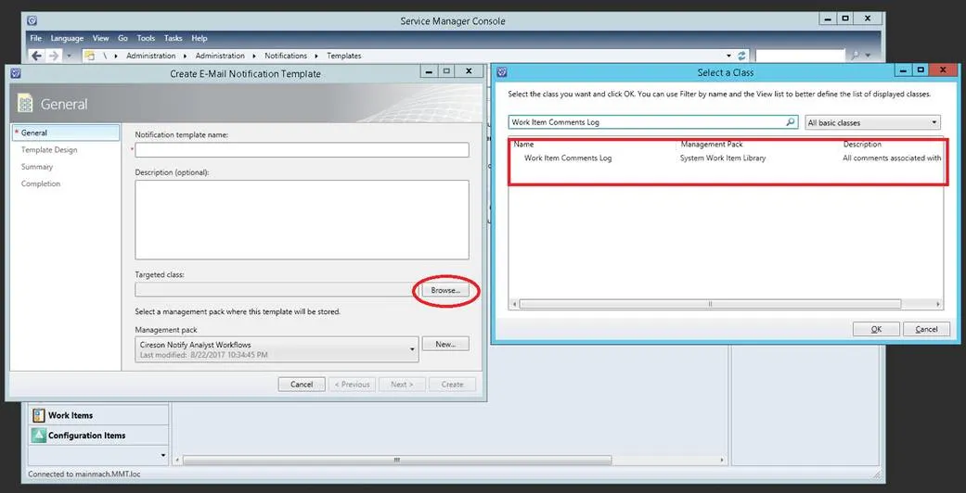Click Service Manager Console title bar icon
The width and height of the screenshot is (966, 493).
[x=32, y=21]
